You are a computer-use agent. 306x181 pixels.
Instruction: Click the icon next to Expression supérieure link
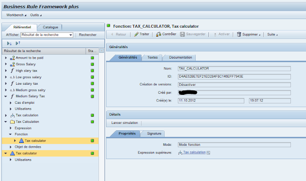coord(180,152)
